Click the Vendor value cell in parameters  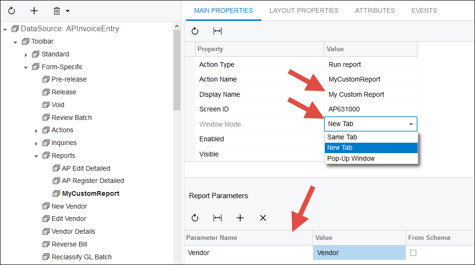(x=359, y=253)
